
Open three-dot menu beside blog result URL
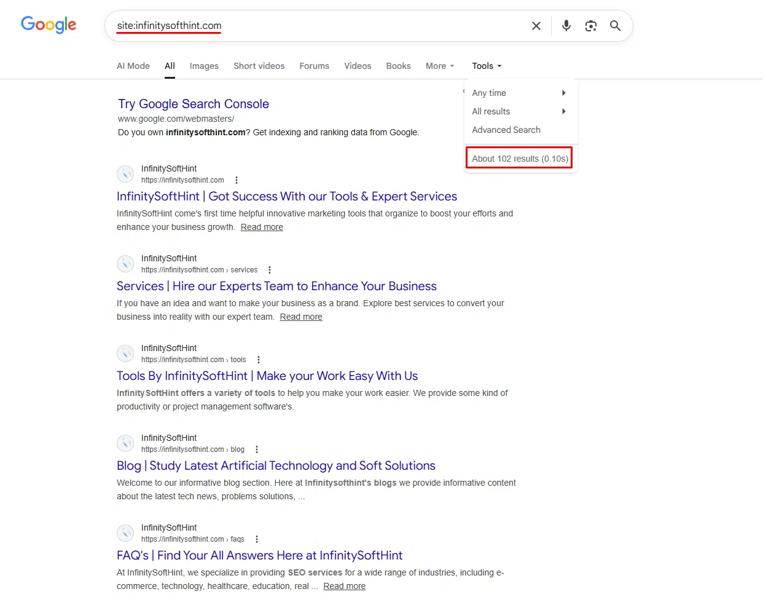257,449
